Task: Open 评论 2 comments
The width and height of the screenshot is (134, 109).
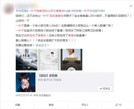Action: 85,105
